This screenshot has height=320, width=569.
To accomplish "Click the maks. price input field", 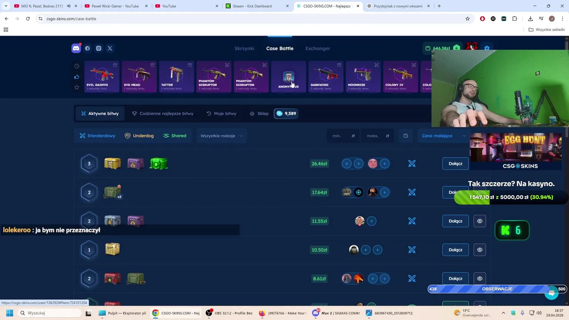I will [378, 136].
